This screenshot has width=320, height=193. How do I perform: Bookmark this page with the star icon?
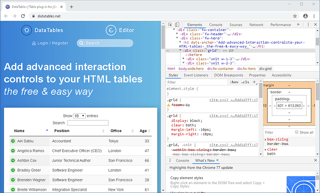tap(294, 16)
